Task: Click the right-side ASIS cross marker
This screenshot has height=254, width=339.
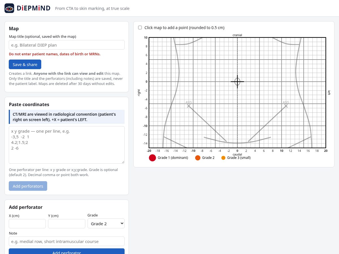Action: click(x=189, y=106)
